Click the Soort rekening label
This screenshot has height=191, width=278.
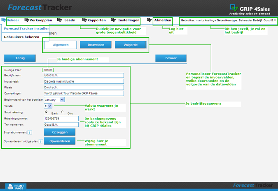tap(14, 112)
